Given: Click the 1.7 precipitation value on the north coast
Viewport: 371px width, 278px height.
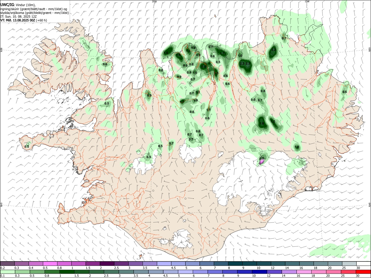Looking at the screenshot, I should (222, 53).
